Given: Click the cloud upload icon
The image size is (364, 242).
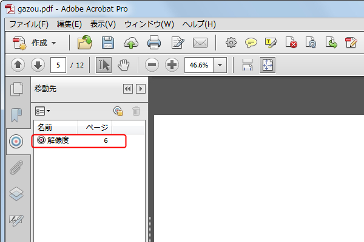Looking at the screenshot, I should point(131,43).
